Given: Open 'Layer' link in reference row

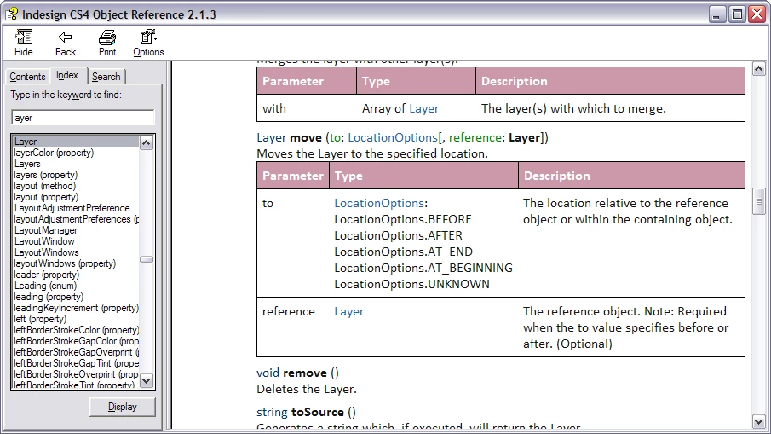Looking at the screenshot, I should tap(349, 311).
